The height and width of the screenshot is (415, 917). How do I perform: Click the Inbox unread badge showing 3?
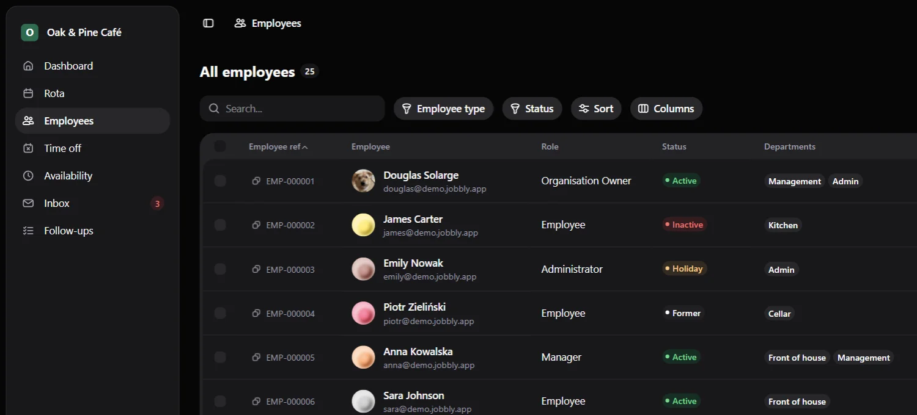pos(157,204)
